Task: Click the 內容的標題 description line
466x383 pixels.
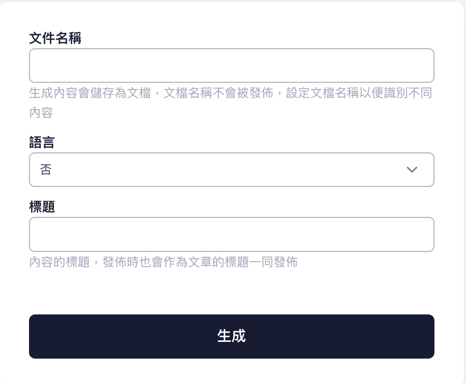Action: 60,262
